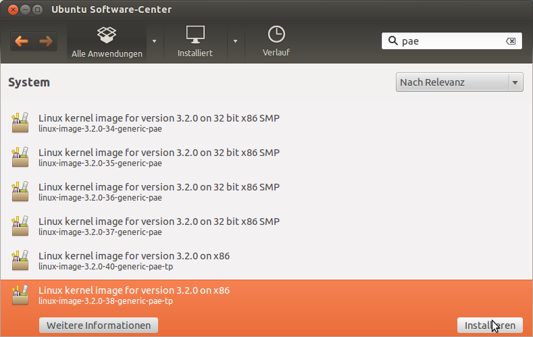Image resolution: width=533 pixels, height=337 pixels.
Task: Close the Ubuntu Software-Center window
Action: (13, 9)
